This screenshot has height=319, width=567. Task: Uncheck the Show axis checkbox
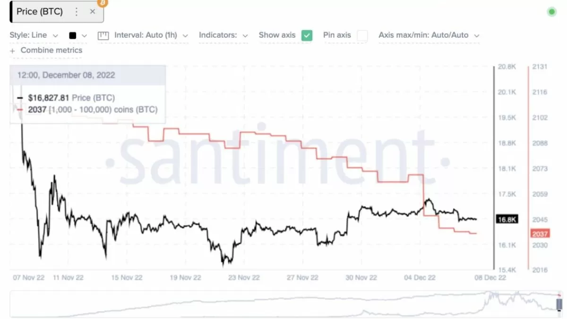(307, 35)
